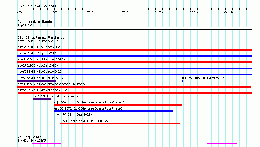Screen dimensions: 260x147
Task: Select the esv3641572 blue variant bar
Action: point(113,111)
